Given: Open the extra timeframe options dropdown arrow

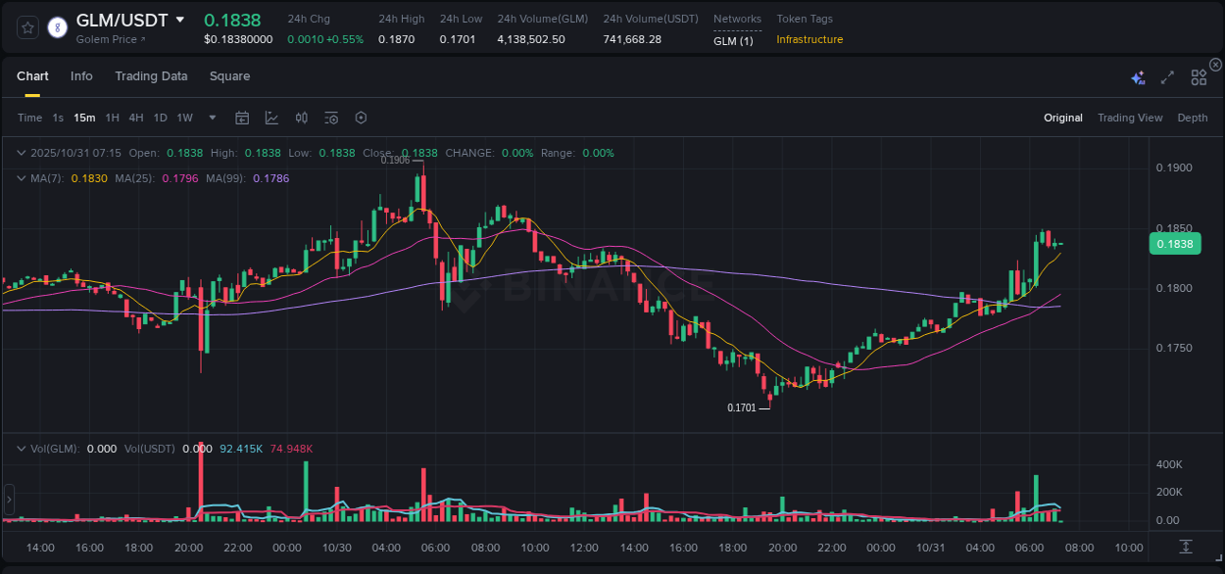Looking at the screenshot, I should point(212,118).
